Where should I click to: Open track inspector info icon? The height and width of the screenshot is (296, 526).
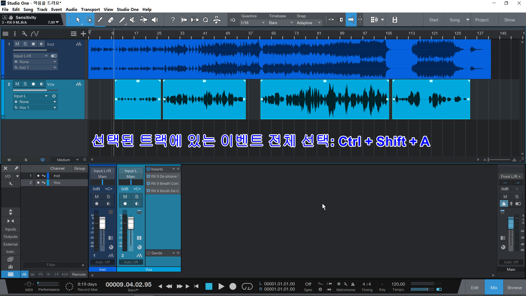15,34
